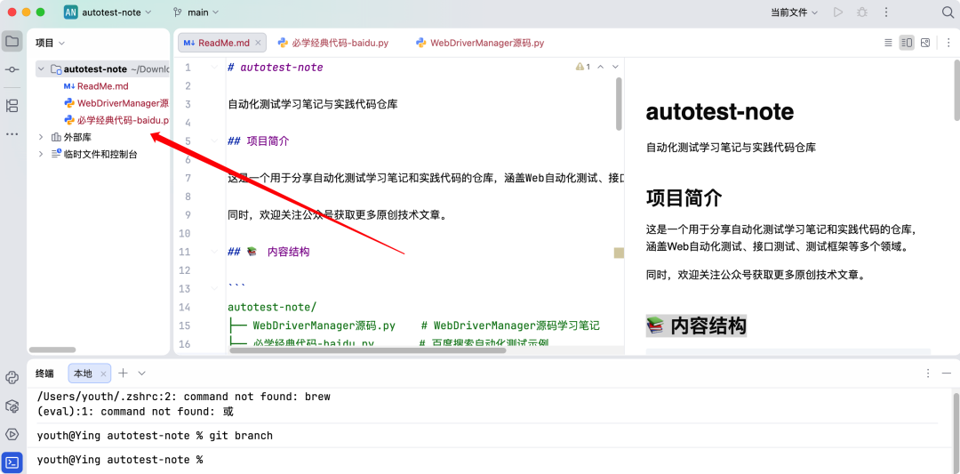
Task: Click the terminal prompt input line
Action: click(119, 459)
